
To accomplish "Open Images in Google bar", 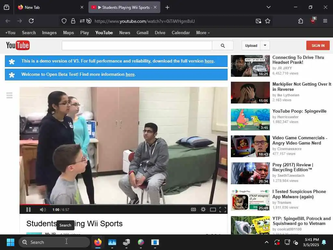I will (49, 33).
